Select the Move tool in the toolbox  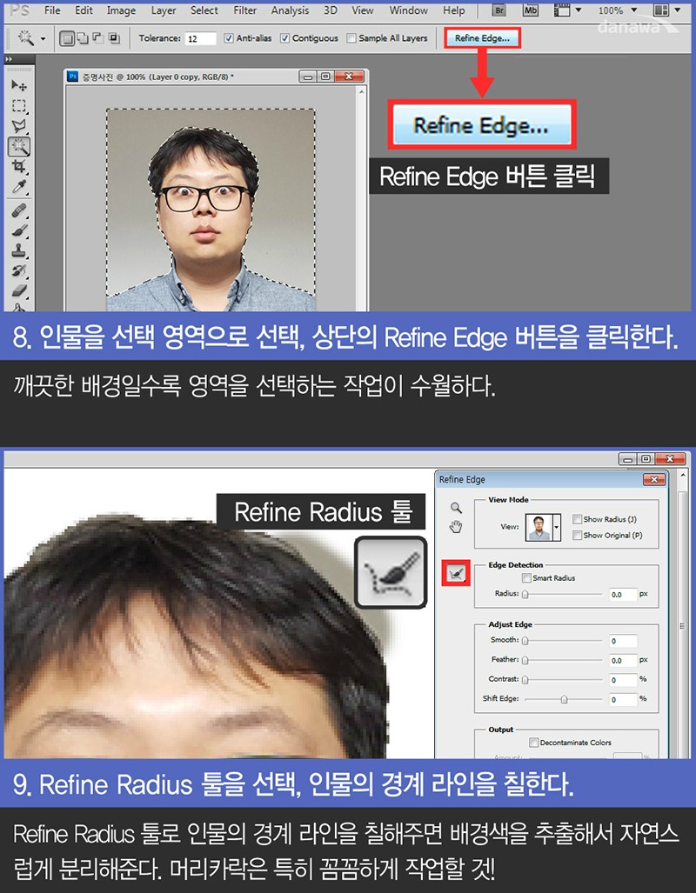[19, 85]
